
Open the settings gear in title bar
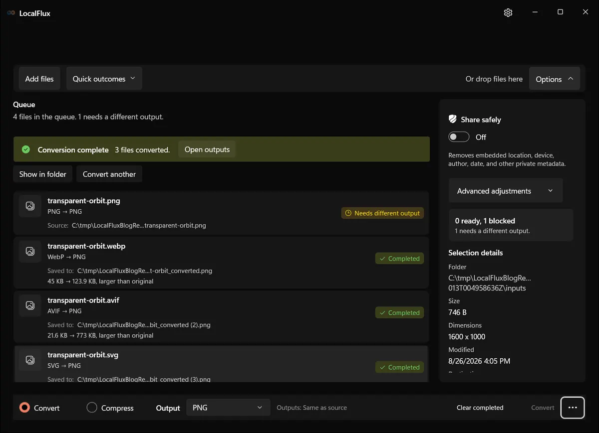(508, 12)
